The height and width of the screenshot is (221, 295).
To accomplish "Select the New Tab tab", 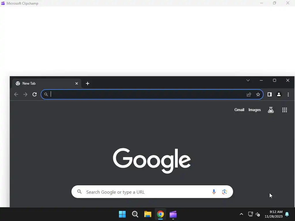I will point(47,83).
